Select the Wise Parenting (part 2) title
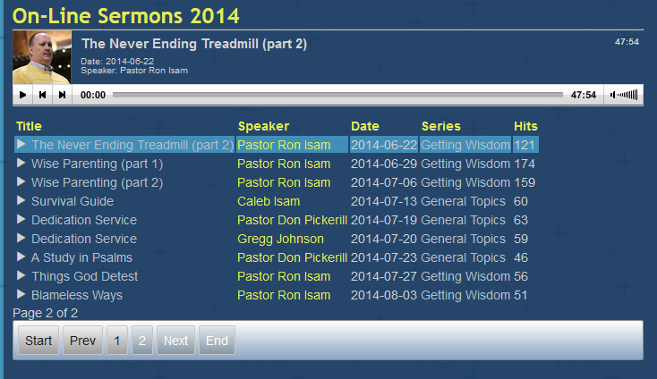 tap(98, 183)
